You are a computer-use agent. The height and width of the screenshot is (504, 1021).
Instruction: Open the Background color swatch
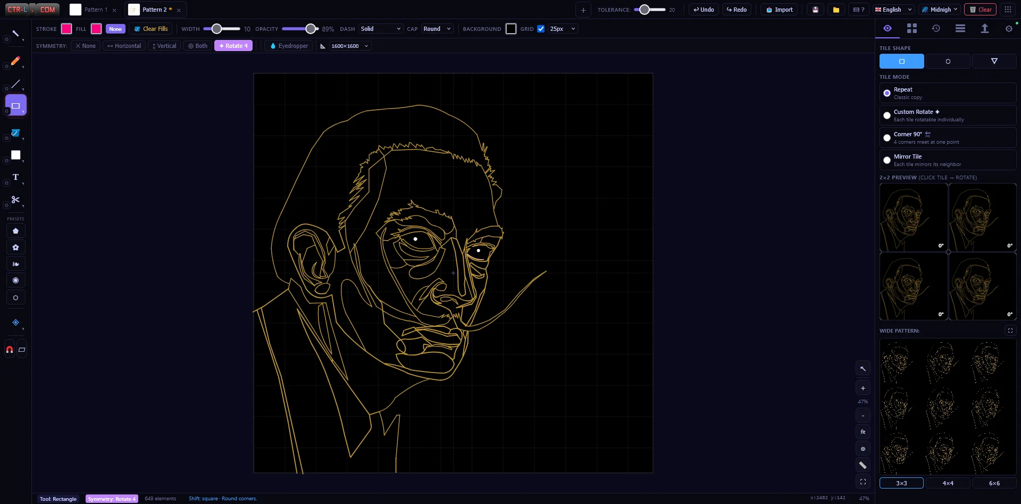click(x=511, y=29)
